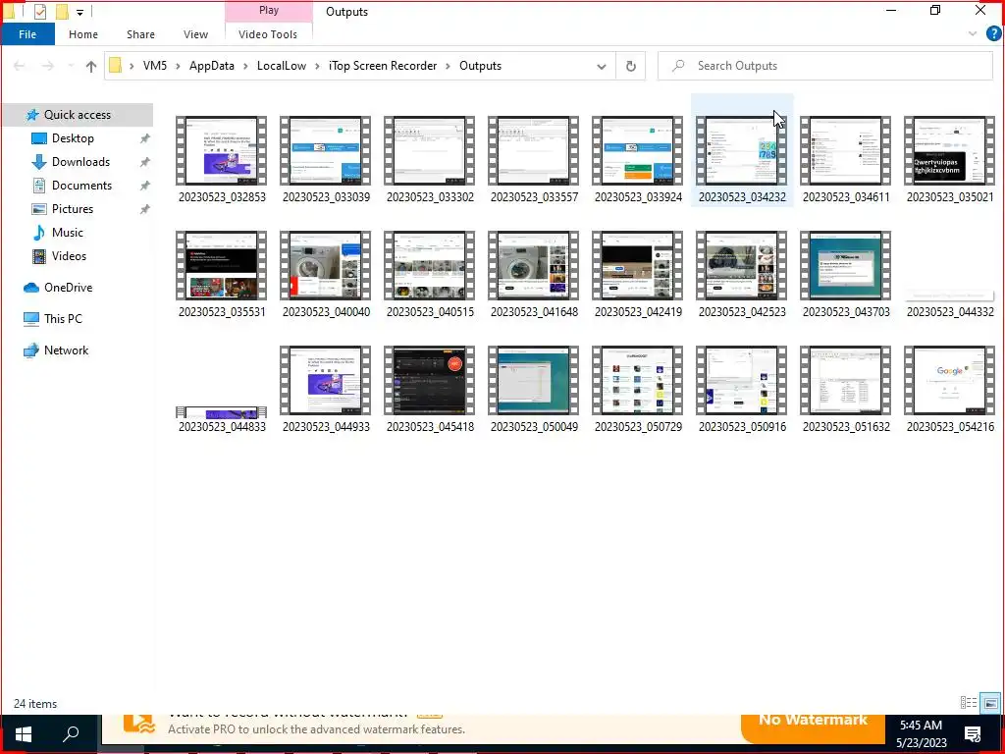Select video 20230523_035021 with keyboard preview
This screenshot has width=1005, height=754.
950,160
